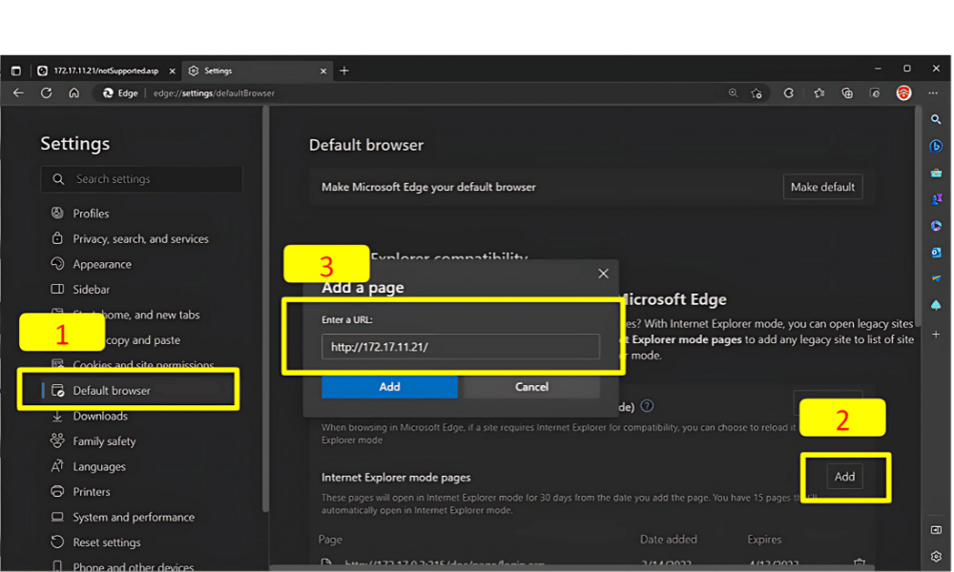This screenshot has height=572, width=954.
Task: Open the Family safety settings section
Action: pyautogui.click(x=104, y=441)
